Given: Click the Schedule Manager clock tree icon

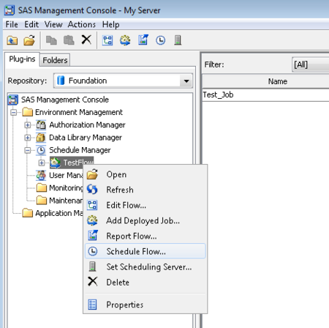Looking at the screenshot, I should click(41, 150).
